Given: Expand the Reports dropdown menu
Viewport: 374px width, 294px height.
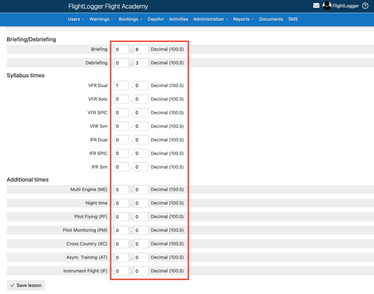Looking at the screenshot, I should tap(243, 19).
